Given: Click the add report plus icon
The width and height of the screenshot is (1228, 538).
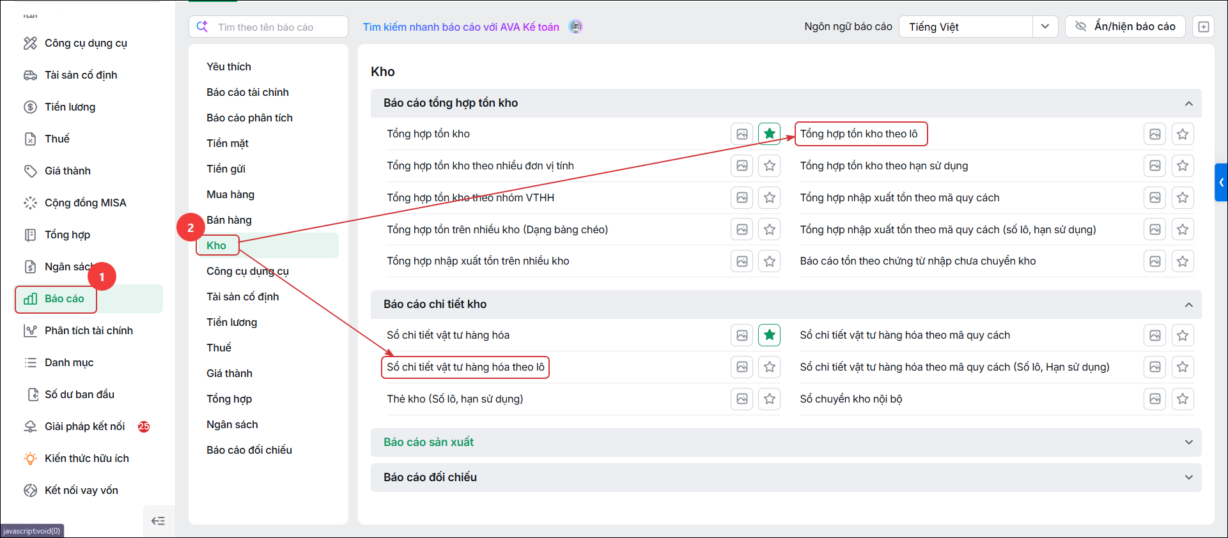Looking at the screenshot, I should (1203, 27).
